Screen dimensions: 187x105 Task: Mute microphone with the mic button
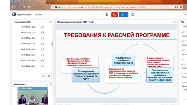(x=107, y=15)
